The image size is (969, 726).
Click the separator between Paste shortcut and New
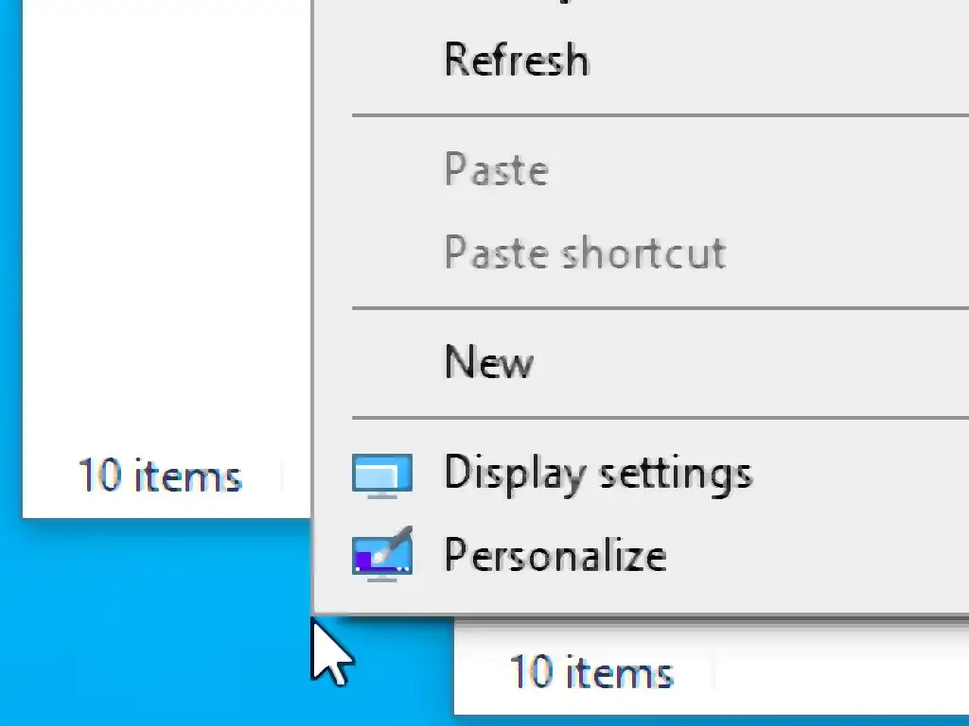pyautogui.click(x=662, y=308)
